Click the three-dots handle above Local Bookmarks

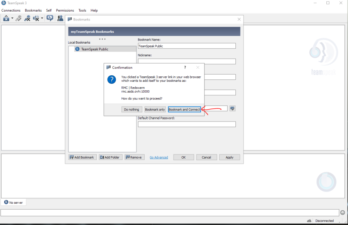click(x=102, y=39)
